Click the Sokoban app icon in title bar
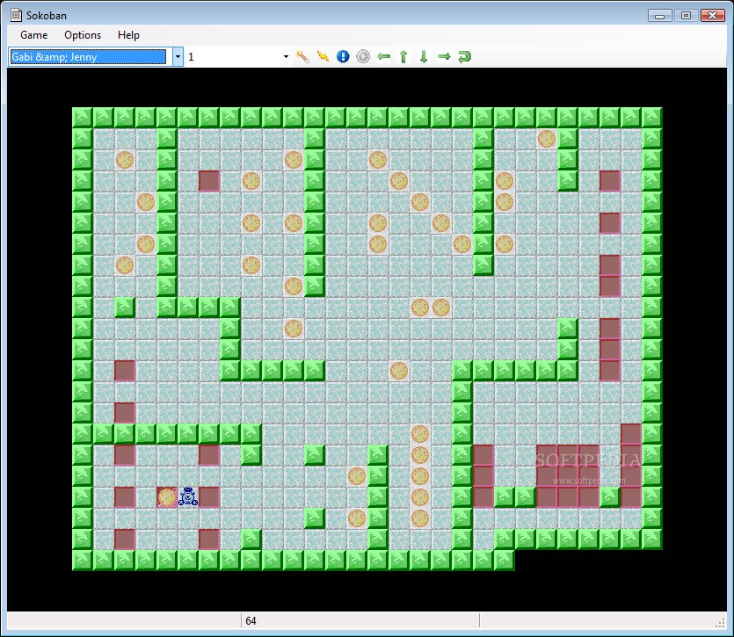Viewport: 734px width, 637px height. pyautogui.click(x=16, y=15)
